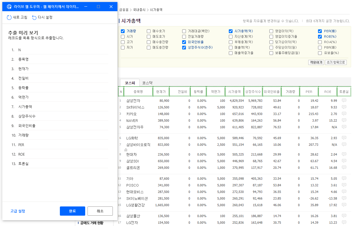Uncheck the PER(배) checkbox
Viewport: 354px width, 226px height.
point(320,31)
